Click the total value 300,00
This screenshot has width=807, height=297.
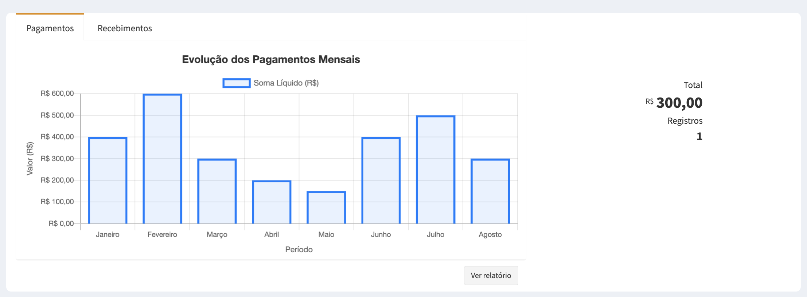point(679,103)
